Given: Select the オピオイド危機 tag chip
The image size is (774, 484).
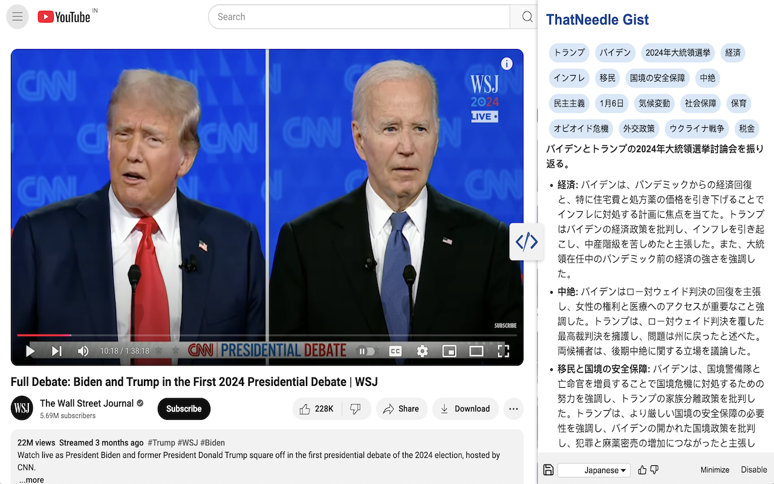Looking at the screenshot, I should [581, 129].
